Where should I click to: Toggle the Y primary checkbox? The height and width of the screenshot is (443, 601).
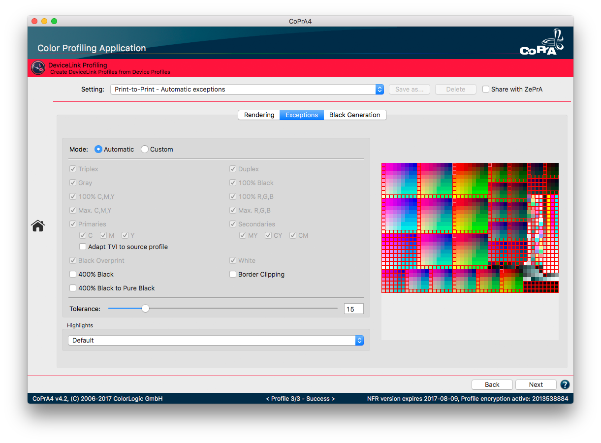pos(125,235)
